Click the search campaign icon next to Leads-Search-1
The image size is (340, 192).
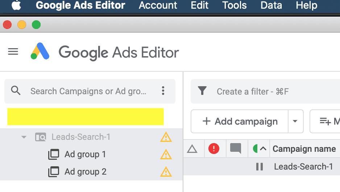point(41,137)
